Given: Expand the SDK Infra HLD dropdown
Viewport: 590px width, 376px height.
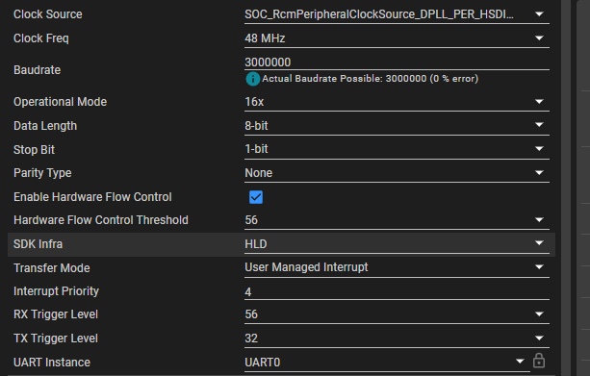Looking at the screenshot, I should coord(397,244).
